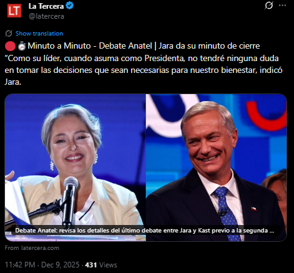Click the Debate Anatel article headline caption
Viewport: 294px width, 273px height.
point(145,231)
